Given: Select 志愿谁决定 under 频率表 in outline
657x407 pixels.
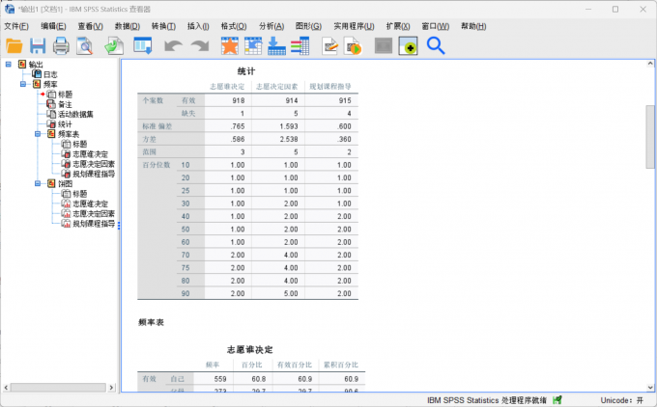Looking at the screenshot, I should tap(90, 154).
